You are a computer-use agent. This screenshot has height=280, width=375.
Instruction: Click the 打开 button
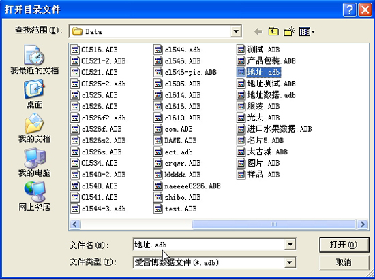pos(344,245)
